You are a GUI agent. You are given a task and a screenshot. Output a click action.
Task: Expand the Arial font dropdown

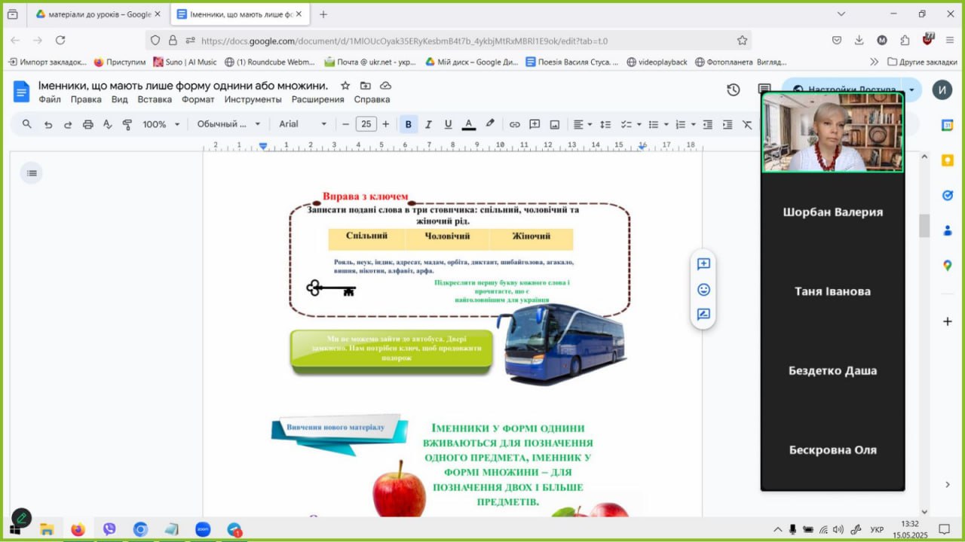point(302,124)
